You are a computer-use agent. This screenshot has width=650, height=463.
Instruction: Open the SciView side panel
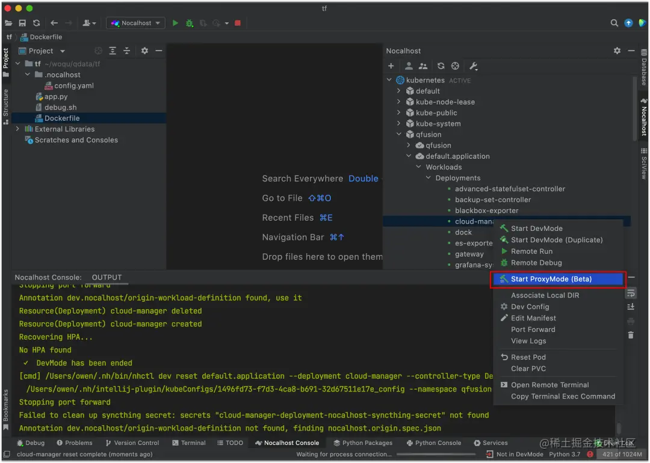coord(644,164)
